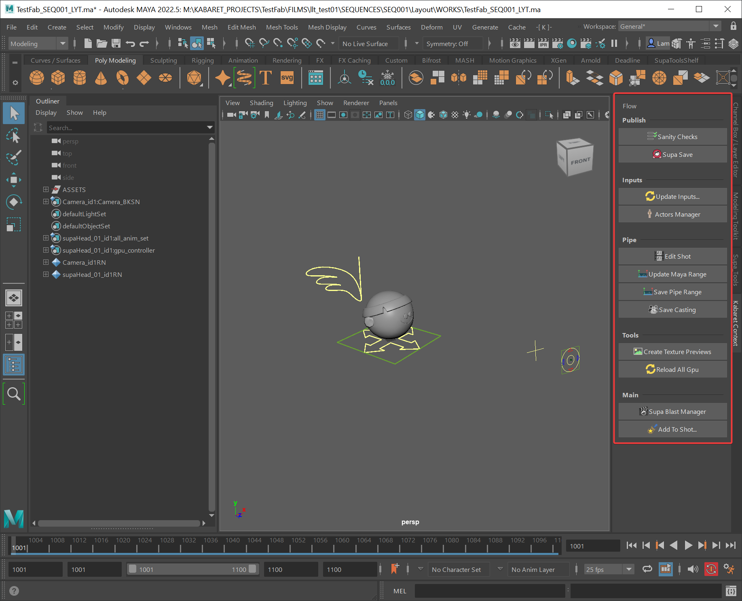Click Update Inputs... button

click(672, 196)
